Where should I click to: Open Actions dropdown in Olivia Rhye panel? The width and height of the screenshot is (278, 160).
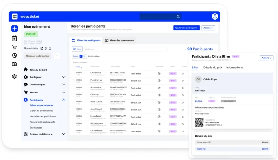pyautogui.click(x=266, y=58)
